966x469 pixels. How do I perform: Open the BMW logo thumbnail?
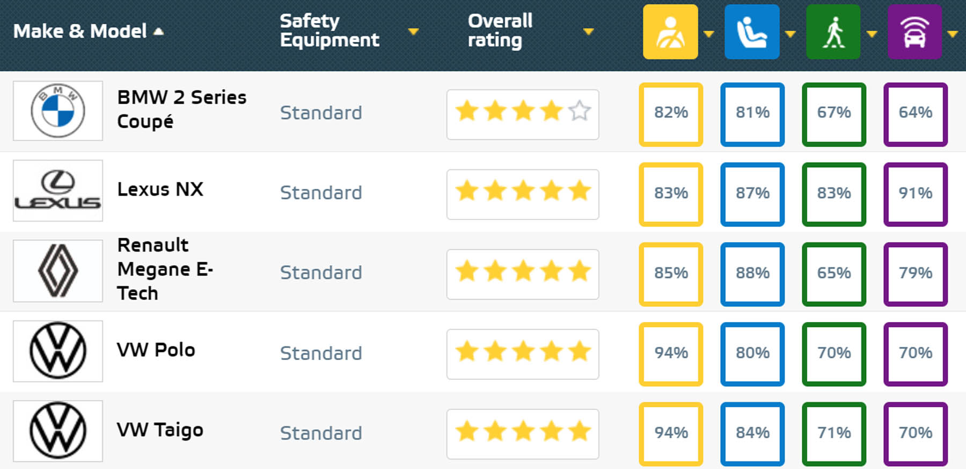pyautogui.click(x=58, y=111)
